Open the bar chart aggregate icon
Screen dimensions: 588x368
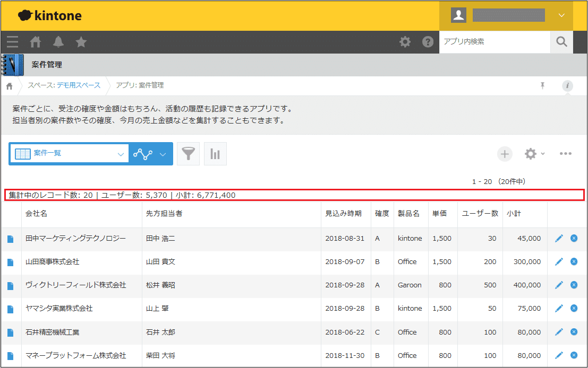coord(215,153)
